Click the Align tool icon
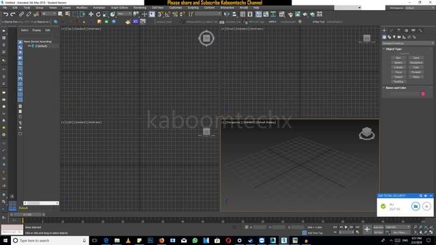436x245 pixels. (234, 14)
